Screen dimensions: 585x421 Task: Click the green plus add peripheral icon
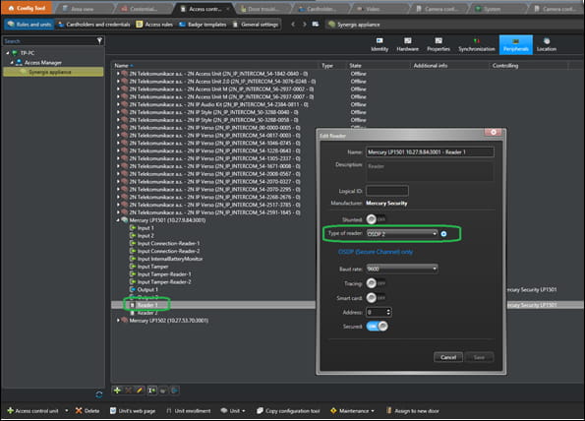(117, 391)
